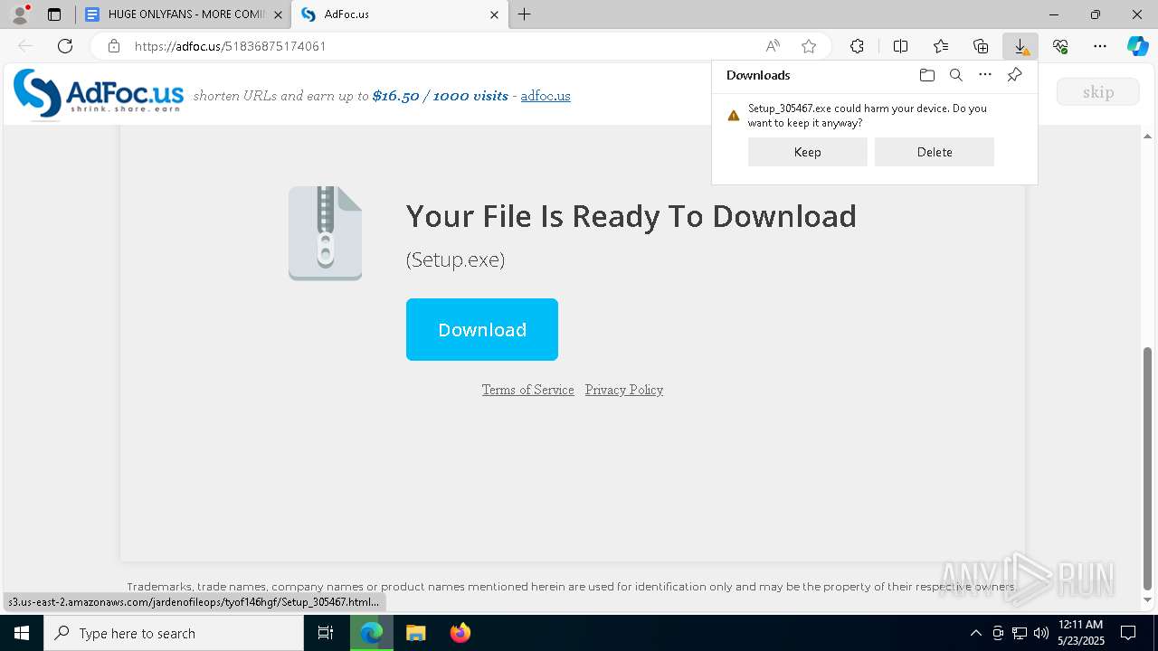Delete the Setup_305467.exe download

pyautogui.click(x=935, y=152)
